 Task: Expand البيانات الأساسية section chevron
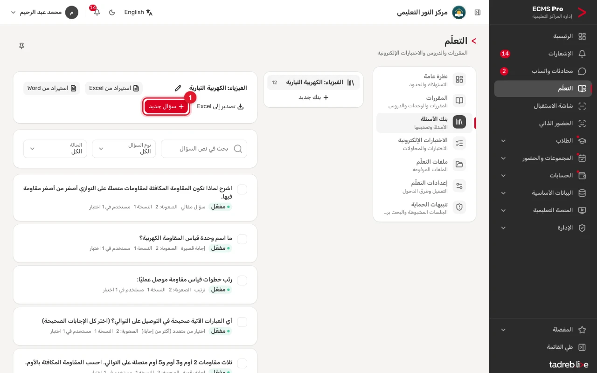pyautogui.click(x=503, y=193)
